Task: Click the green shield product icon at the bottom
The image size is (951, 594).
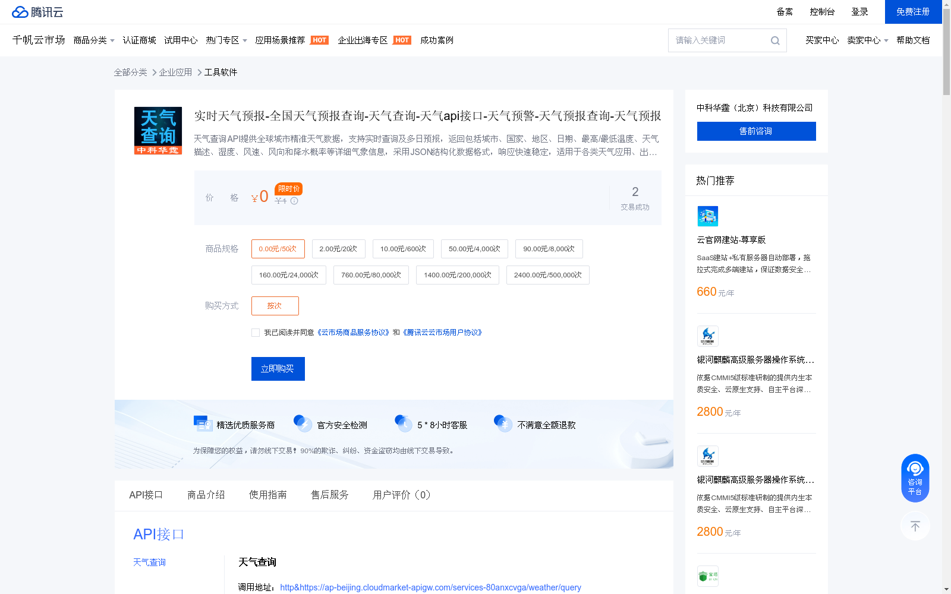Action: 708,576
